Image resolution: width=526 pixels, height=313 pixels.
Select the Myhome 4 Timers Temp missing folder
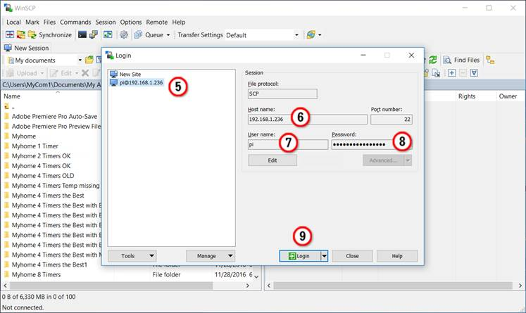(x=56, y=186)
